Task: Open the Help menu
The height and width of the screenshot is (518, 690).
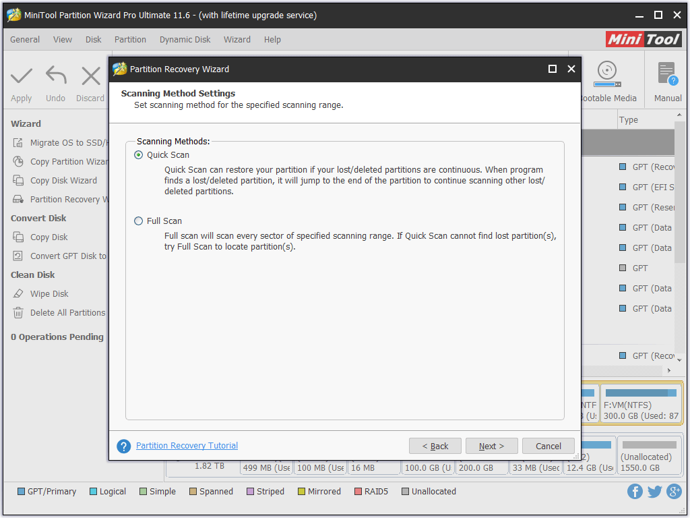Action: pyautogui.click(x=272, y=40)
